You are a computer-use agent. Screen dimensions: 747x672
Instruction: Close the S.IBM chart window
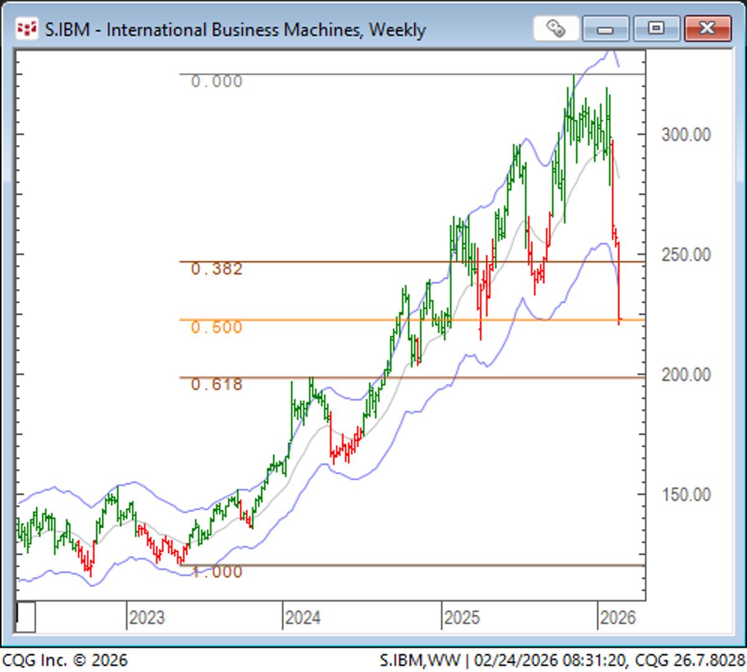(x=707, y=29)
